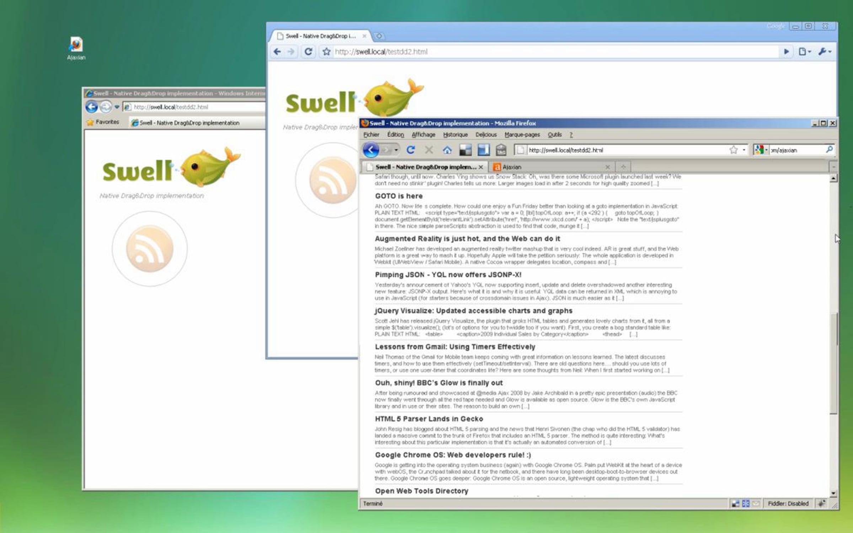Screen dimensions: 853x533
Task: Open the Édition menu in Firefox
Action: tap(396, 135)
